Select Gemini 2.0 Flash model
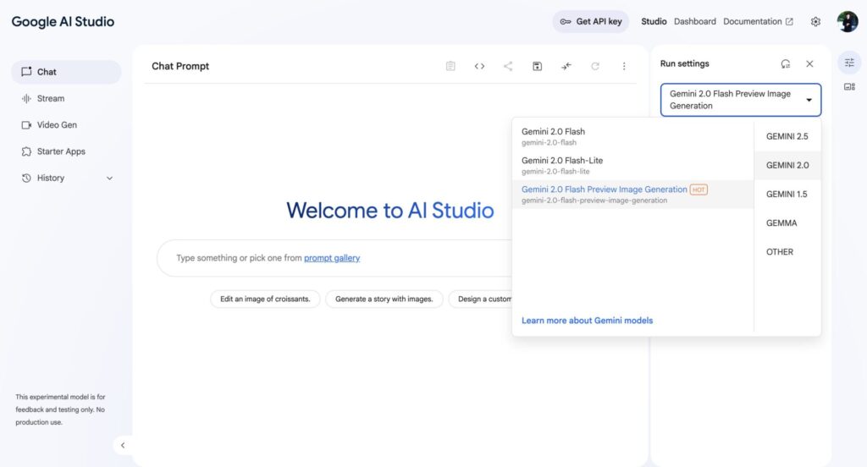This screenshot has width=867, height=467. 632,136
